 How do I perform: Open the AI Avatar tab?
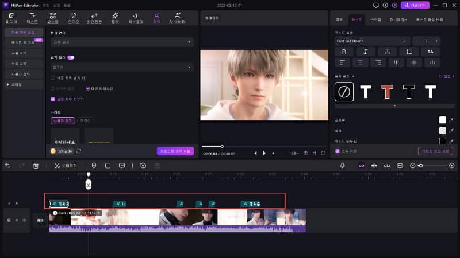tap(178, 17)
